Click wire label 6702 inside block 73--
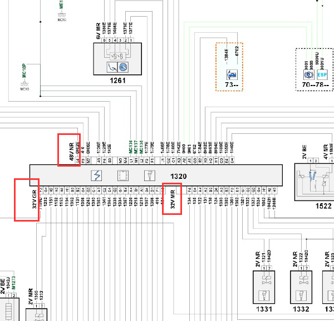This screenshot has height=321, width=334. [x=237, y=52]
